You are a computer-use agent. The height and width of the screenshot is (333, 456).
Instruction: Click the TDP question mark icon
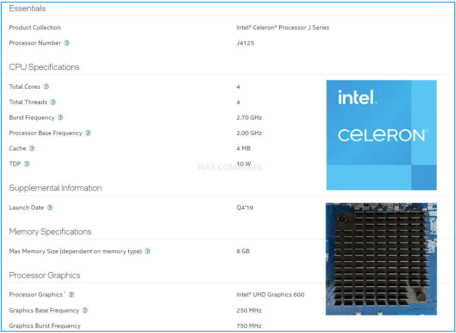[27, 164]
